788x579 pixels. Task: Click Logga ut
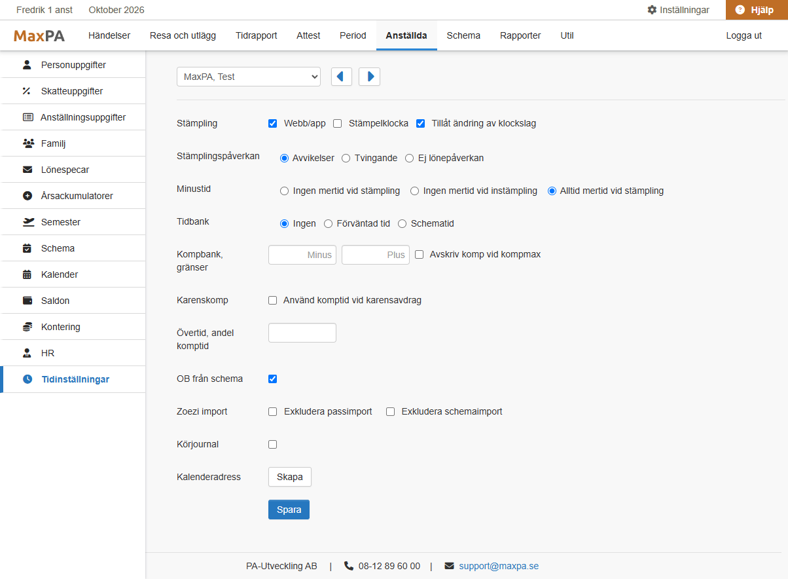(744, 35)
